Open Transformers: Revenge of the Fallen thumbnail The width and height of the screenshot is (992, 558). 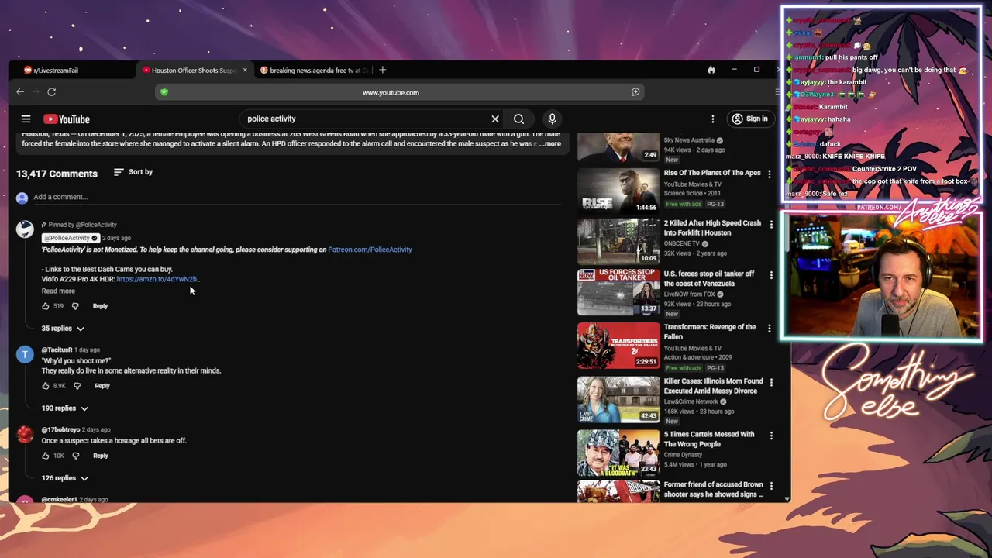click(x=618, y=345)
